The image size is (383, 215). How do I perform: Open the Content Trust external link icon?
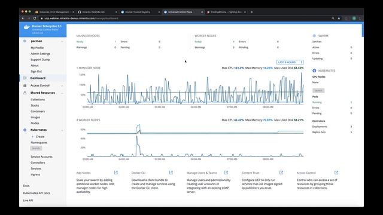pos(281,173)
